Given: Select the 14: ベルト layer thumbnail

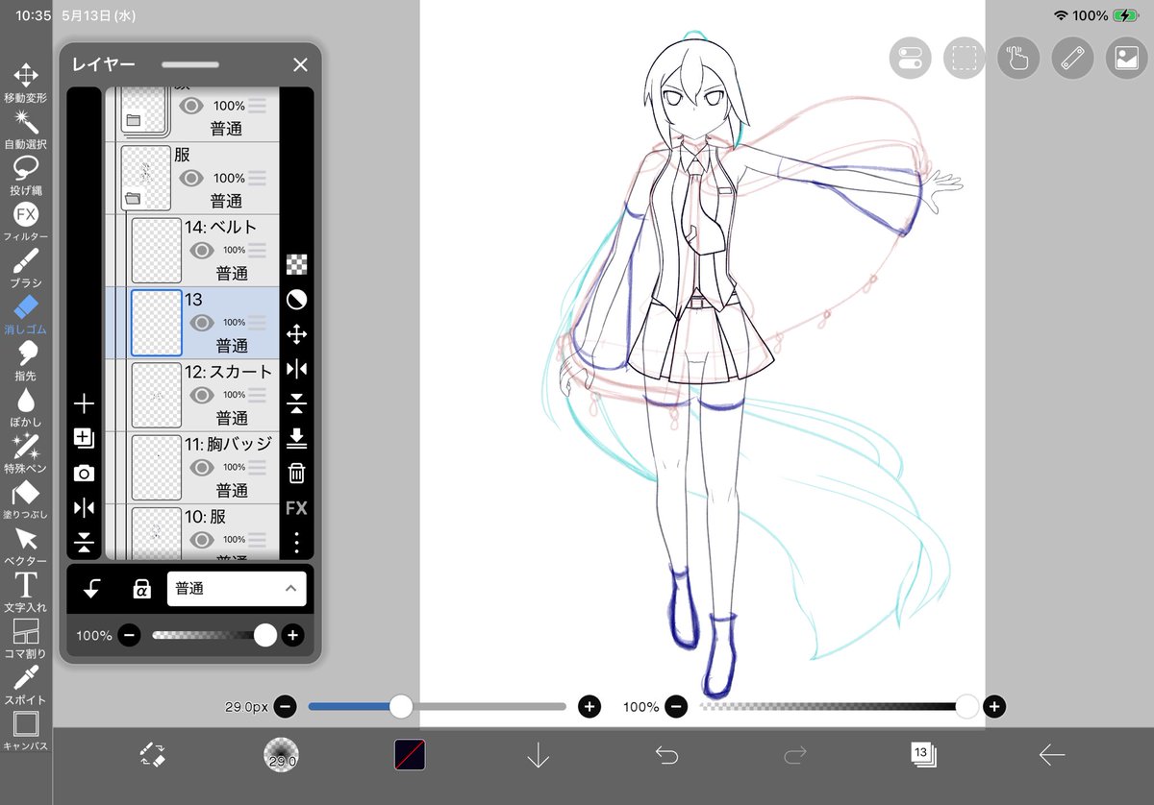Looking at the screenshot, I should [x=156, y=250].
